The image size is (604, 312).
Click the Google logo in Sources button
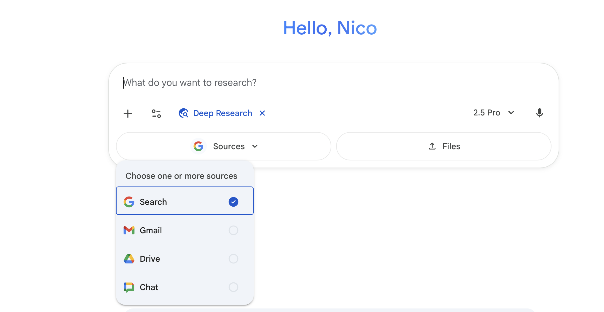[x=198, y=146]
